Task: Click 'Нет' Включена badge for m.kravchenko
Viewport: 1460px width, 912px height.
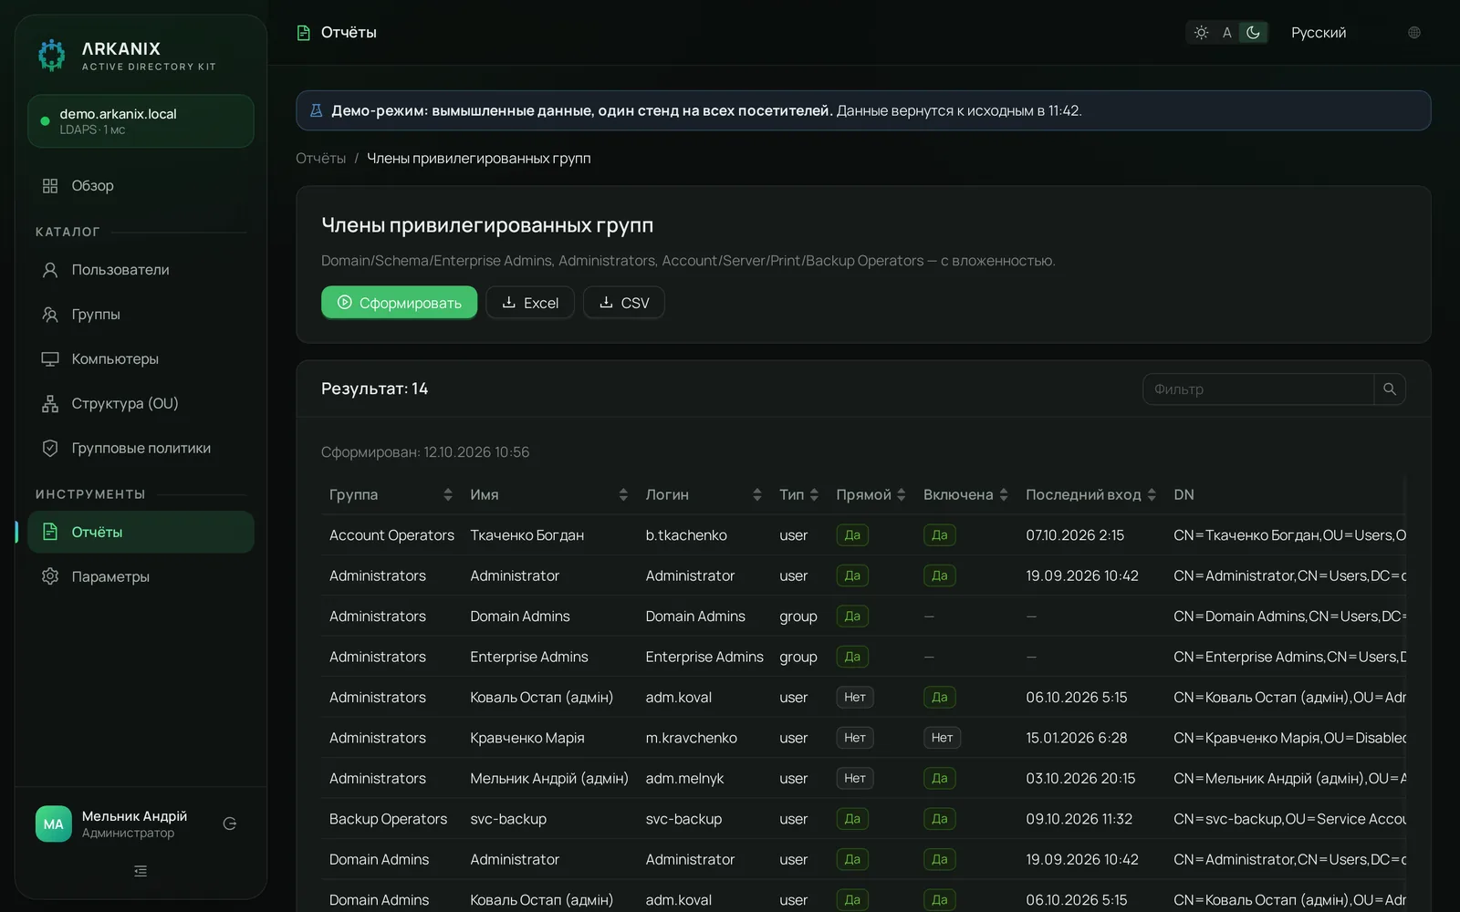Action: tap(942, 738)
